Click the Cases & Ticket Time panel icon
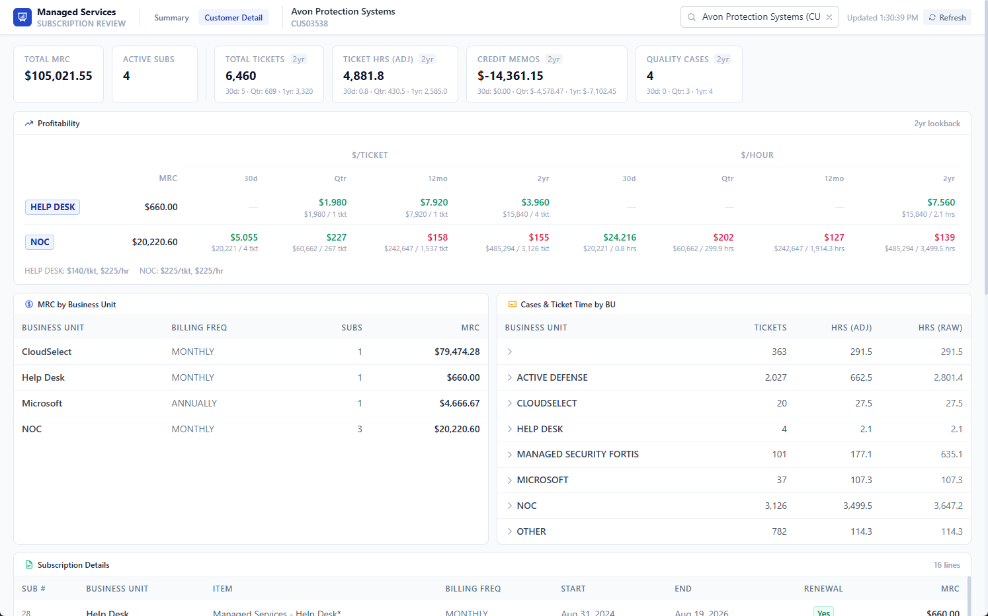The width and height of the screenshot is (988, 616). click(x=513, y=305)
